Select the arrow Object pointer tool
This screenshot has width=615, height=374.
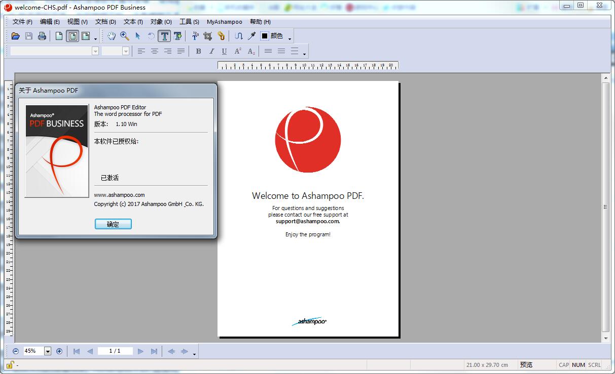pos(138,36)
